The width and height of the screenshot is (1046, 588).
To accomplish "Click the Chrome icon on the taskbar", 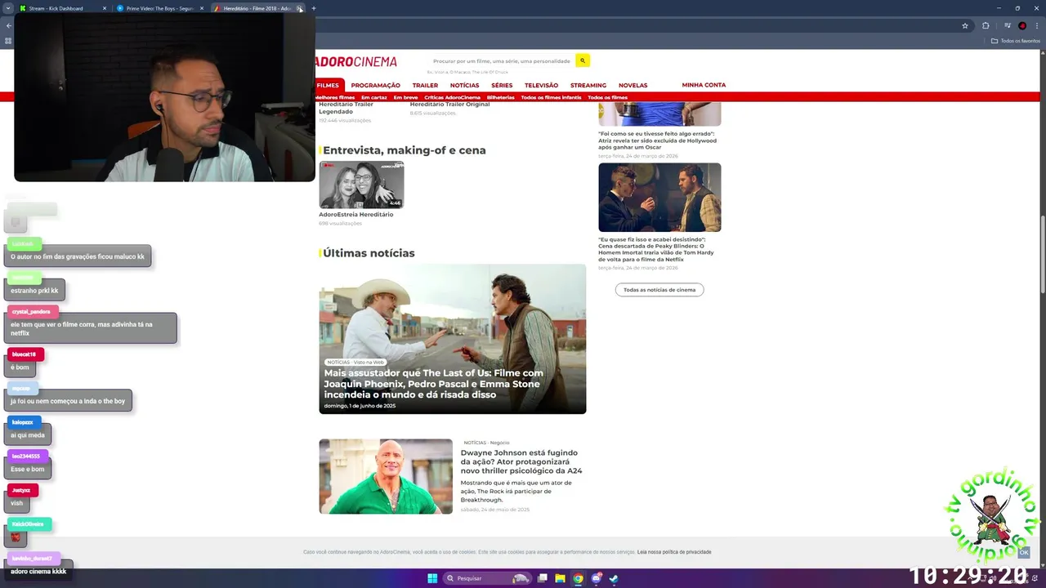I will pos(578,578).
